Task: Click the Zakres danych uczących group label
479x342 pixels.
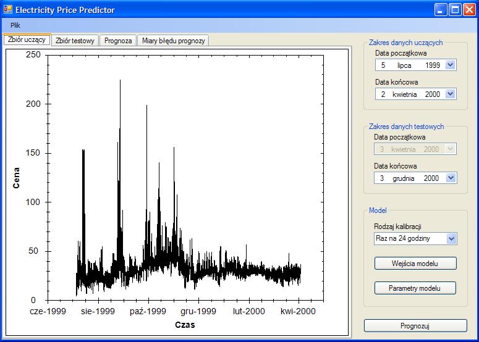Action: tap(405, 43)
